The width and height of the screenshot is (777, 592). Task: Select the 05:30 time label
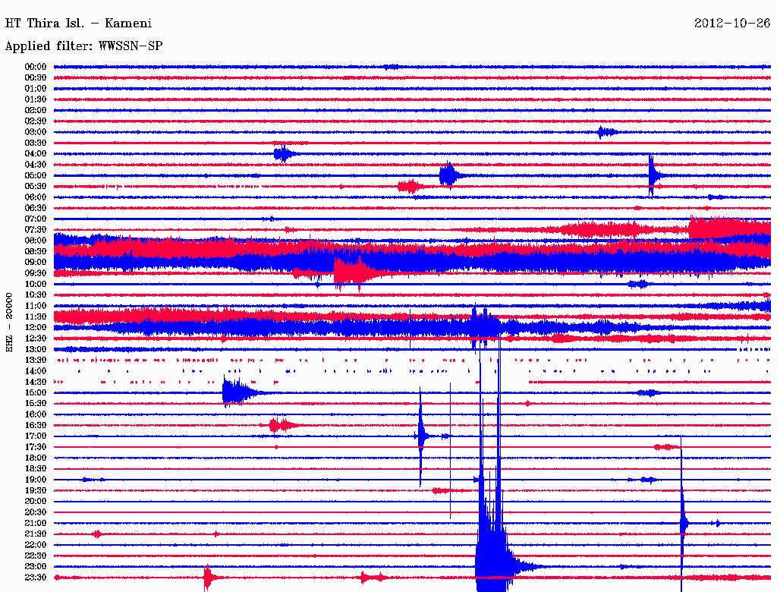36,187
